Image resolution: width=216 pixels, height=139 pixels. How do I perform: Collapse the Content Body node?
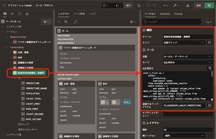7,47
